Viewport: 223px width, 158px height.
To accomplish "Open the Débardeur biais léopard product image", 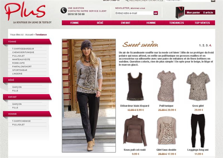I will 135,86.
